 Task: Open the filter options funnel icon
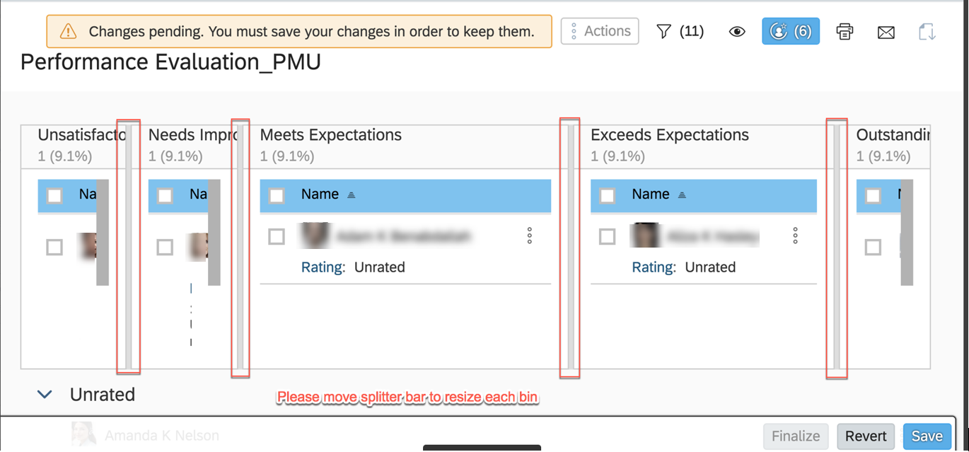(x=663, y=31)
